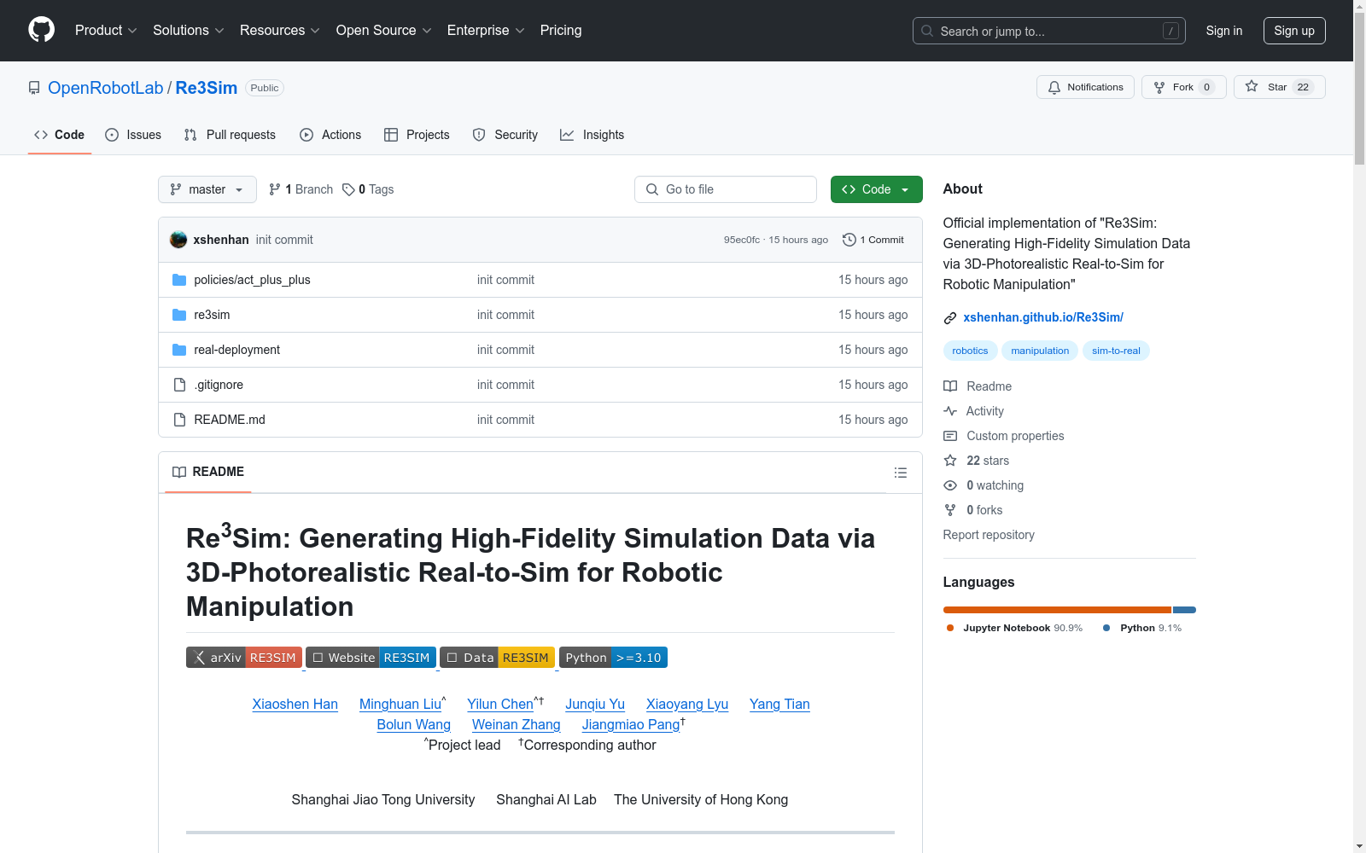
Task: Click the README heading tab
Action: point(208,472)
